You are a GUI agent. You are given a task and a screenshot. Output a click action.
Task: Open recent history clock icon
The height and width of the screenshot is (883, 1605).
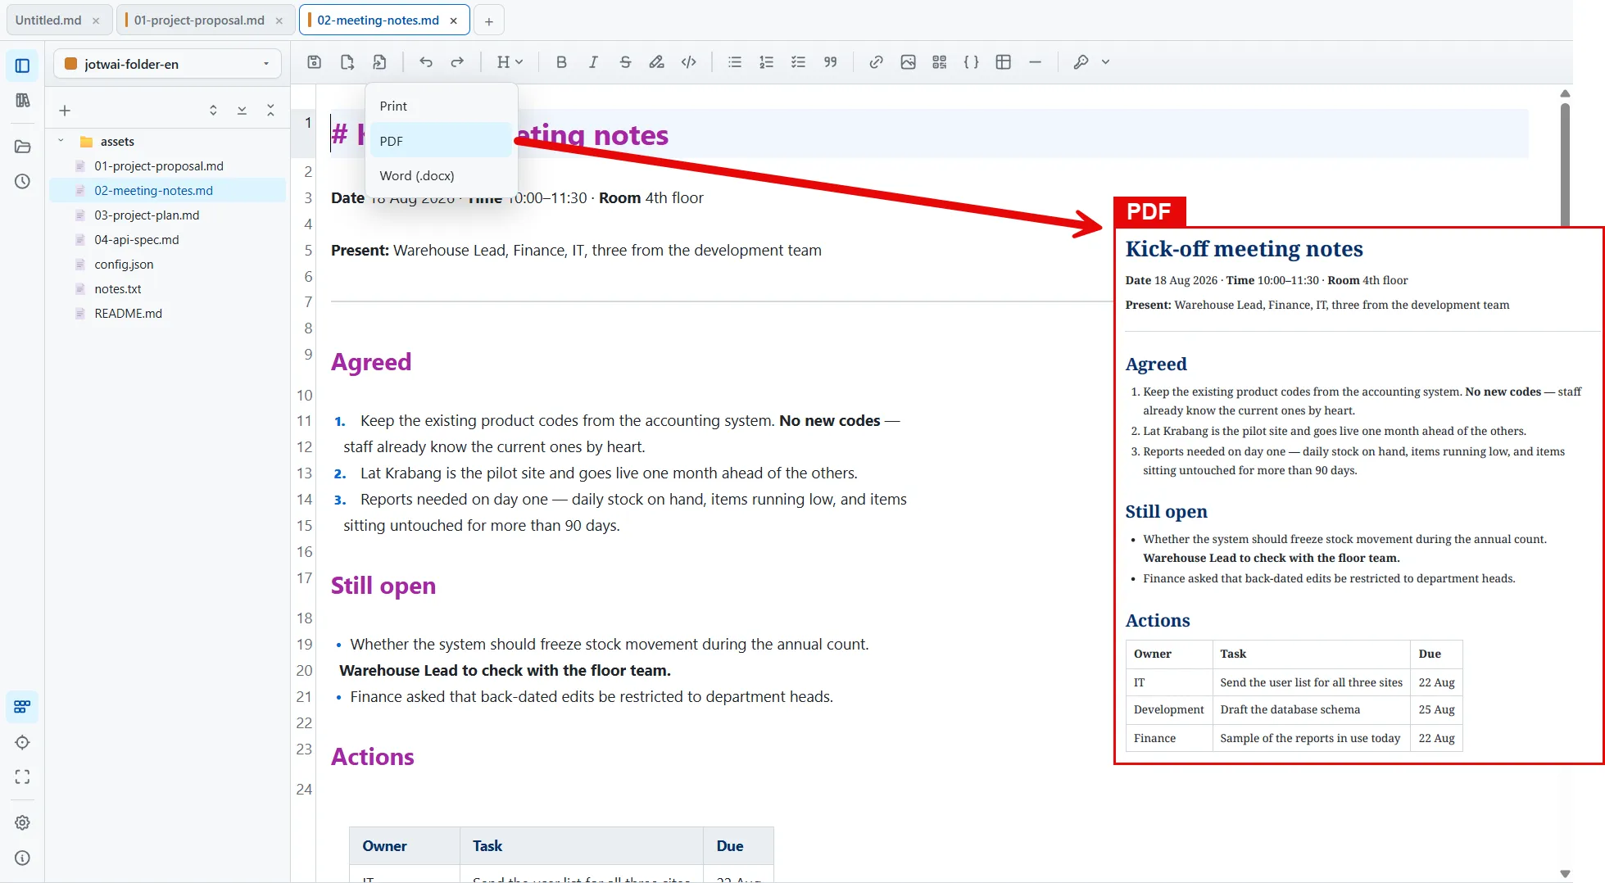22,181
